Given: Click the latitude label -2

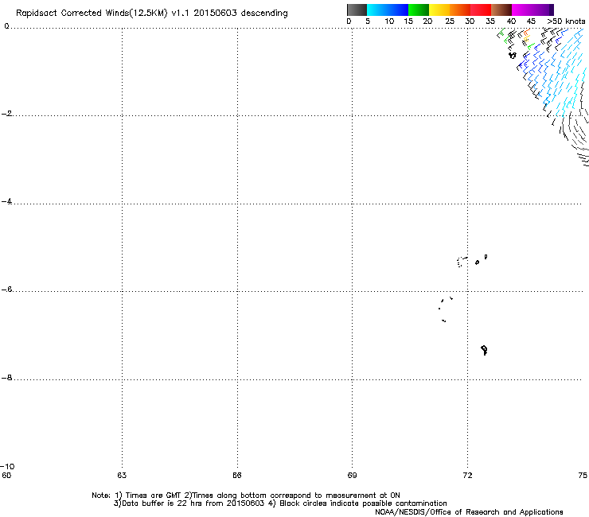Looking at the screenshot, I should [6, 114].
